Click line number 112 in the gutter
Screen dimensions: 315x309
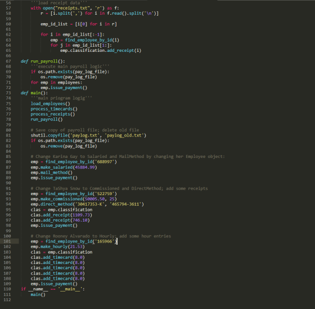(x=7, y=299)
